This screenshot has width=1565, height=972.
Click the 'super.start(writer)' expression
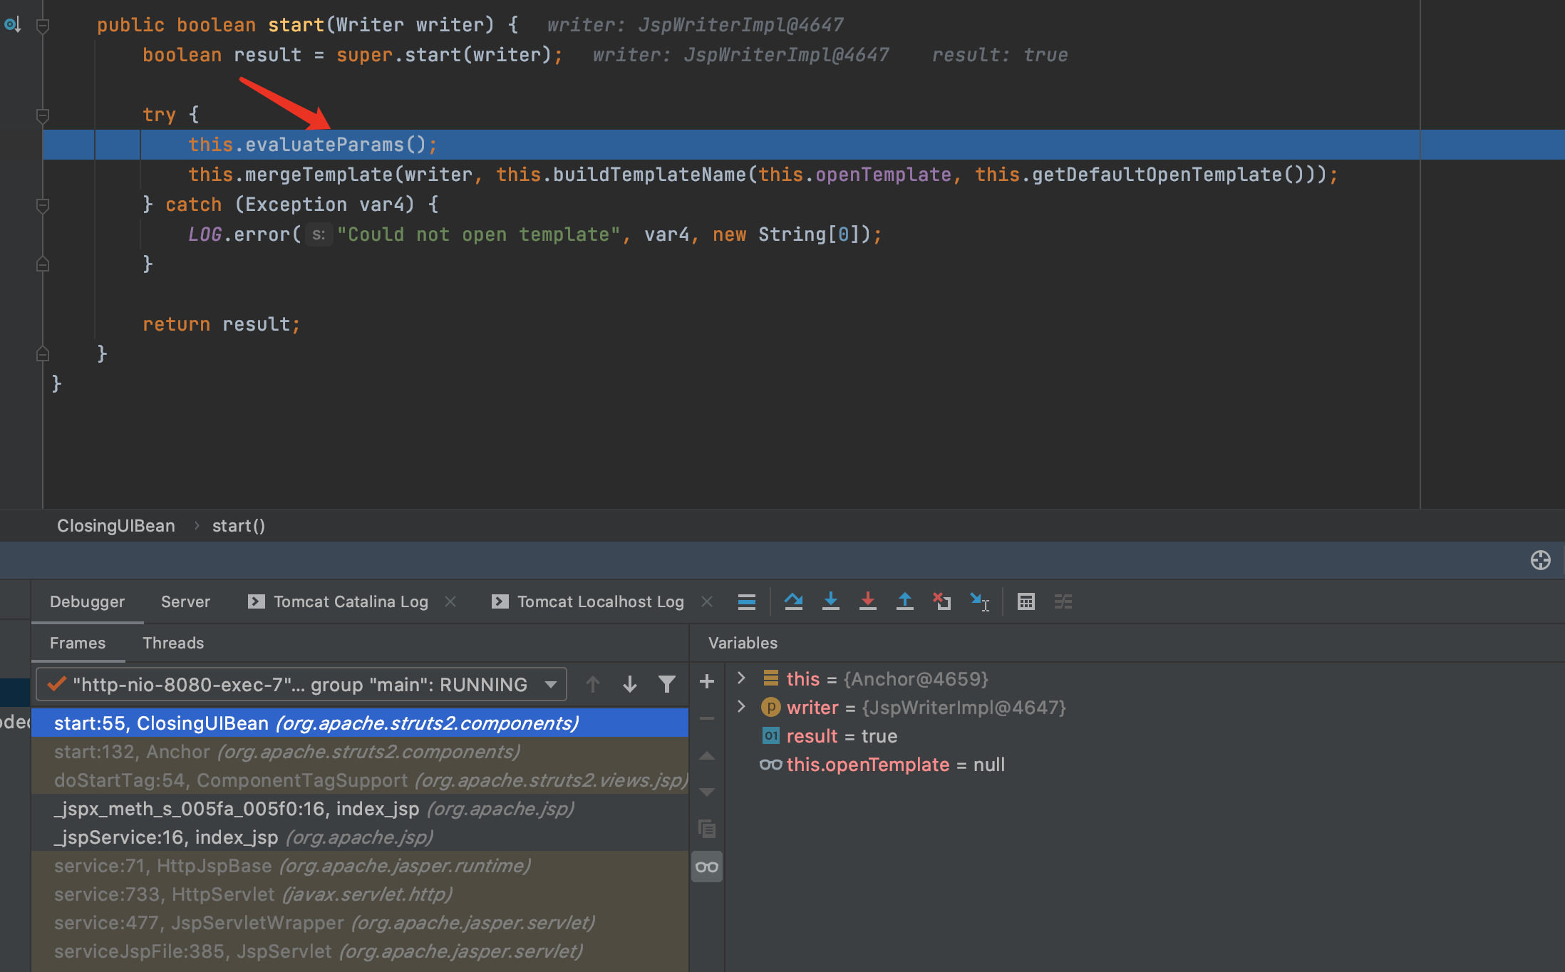coord(444,55)
